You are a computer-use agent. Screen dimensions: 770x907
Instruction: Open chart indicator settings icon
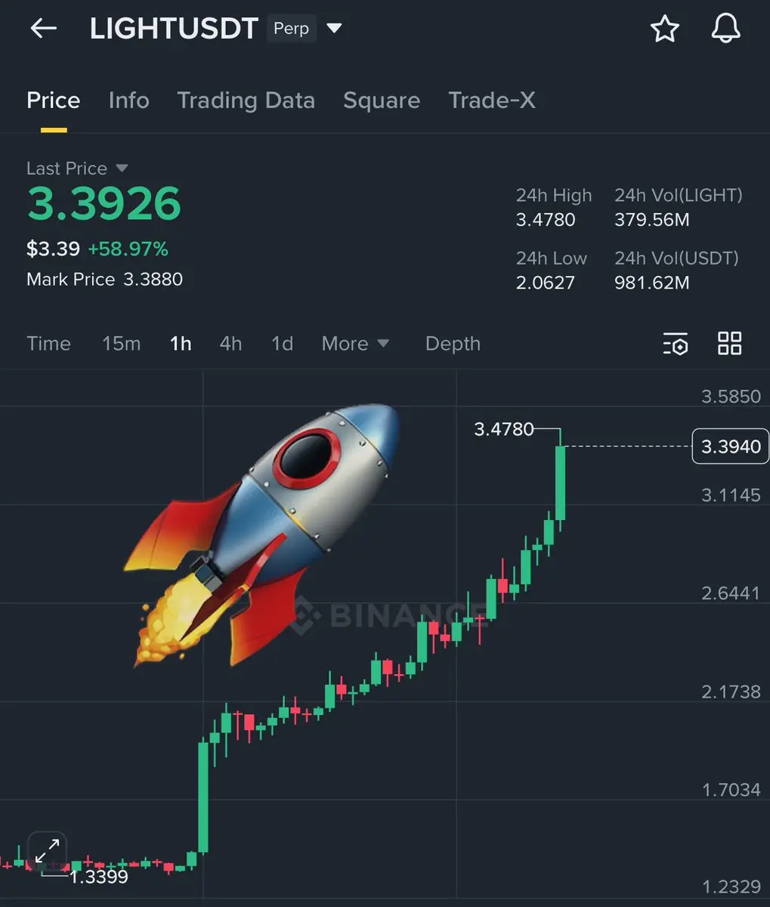(x=675, y=343)
